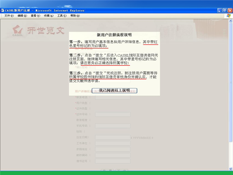Open the 文件(F) menu

coord(9,16)
